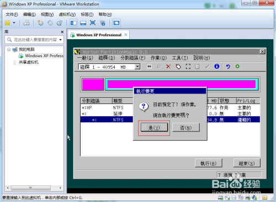
Task: Click the library scrollbar left arrow
Action: (8, 188)
